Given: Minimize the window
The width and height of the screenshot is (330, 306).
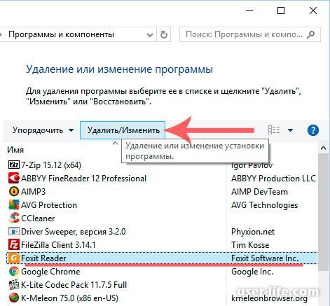Looking at the screenshot, I should [x=249, y=11].
